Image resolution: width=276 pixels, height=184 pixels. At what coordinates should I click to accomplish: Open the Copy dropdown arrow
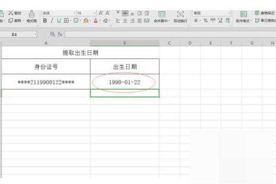tap(23, 21)
